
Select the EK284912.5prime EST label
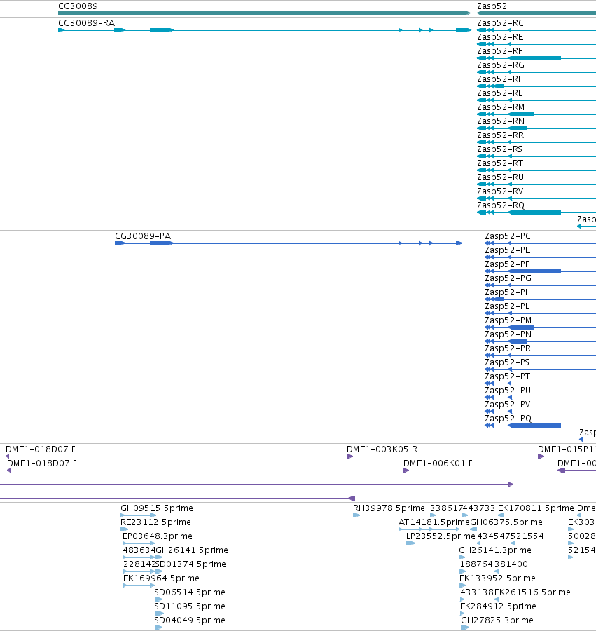click(x=499, y=607)
